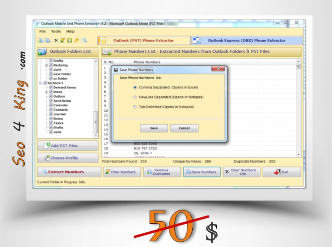Select Comma Separated (Opens in Excel) option
This screenshot has width=332, height=247.
click(x=135, y=88)
